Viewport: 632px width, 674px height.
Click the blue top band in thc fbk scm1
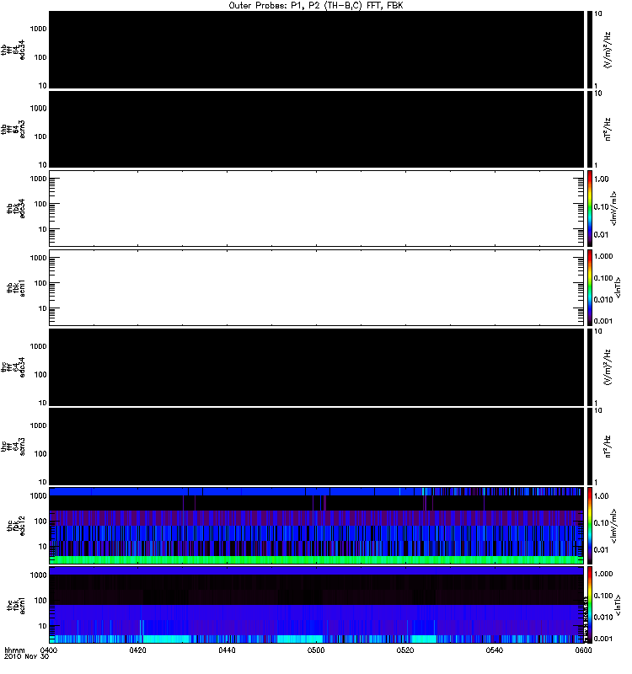[x=316, y=571]
